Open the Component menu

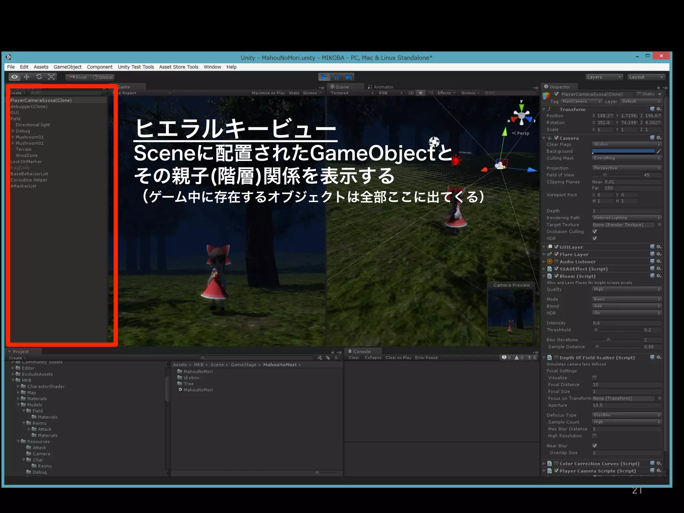click(100, 67)
